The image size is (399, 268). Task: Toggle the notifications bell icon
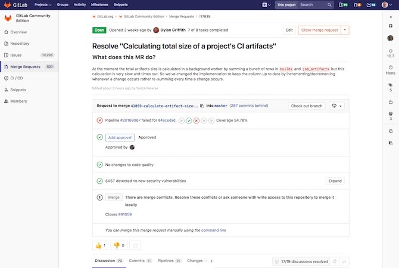(x=391, y=131)
